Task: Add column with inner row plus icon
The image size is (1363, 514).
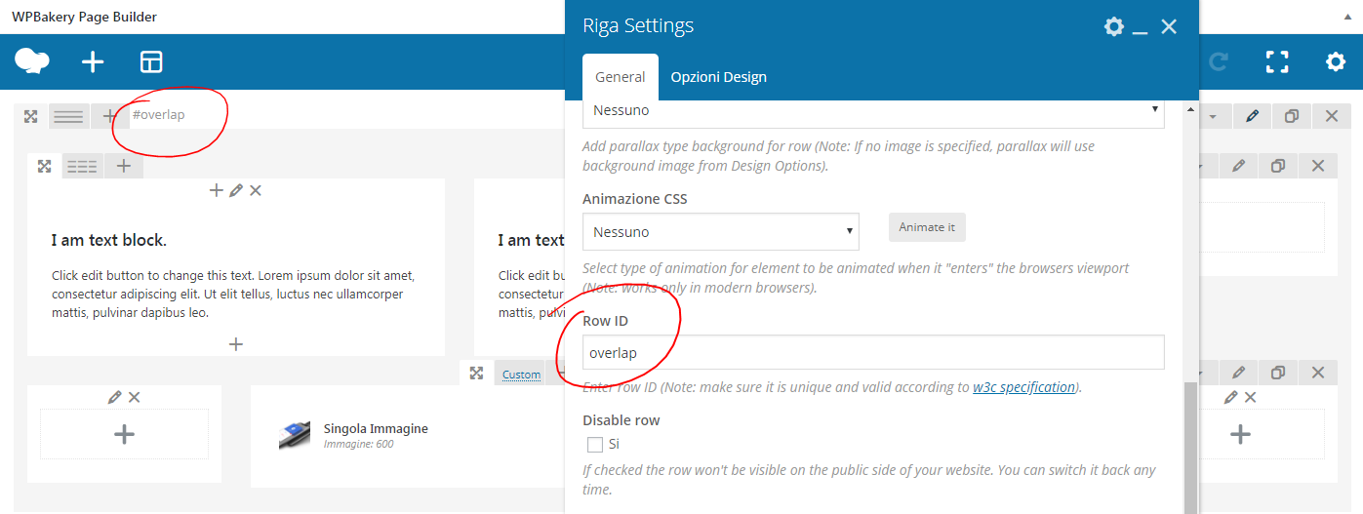Action: [x=124, y=166]
